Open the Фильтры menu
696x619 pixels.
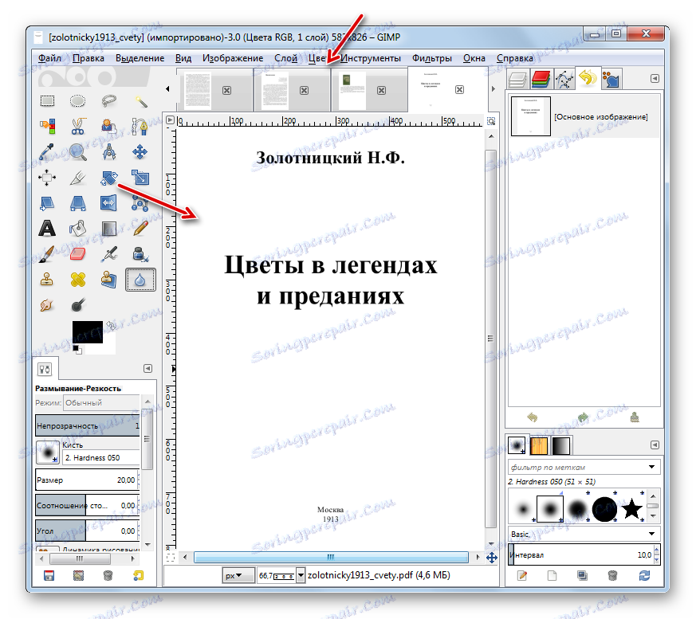click(x=432, y=58)
